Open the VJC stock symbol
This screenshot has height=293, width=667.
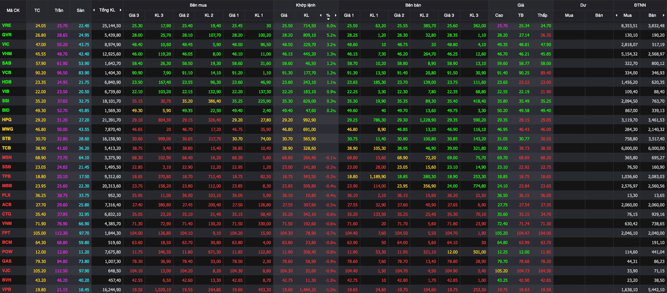[x=6, y=271]
